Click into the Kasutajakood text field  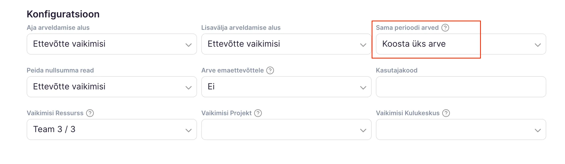pos(461,87)
